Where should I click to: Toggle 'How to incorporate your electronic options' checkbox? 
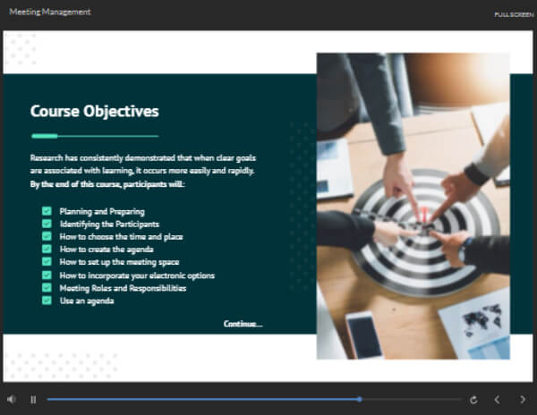pos(46,275)
